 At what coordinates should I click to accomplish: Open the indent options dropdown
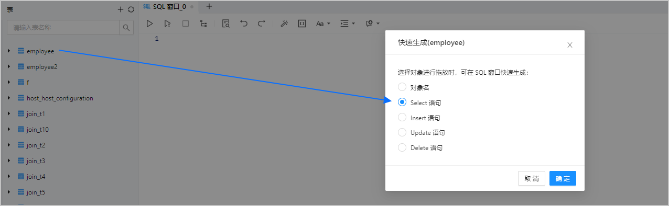click(348, 24)
